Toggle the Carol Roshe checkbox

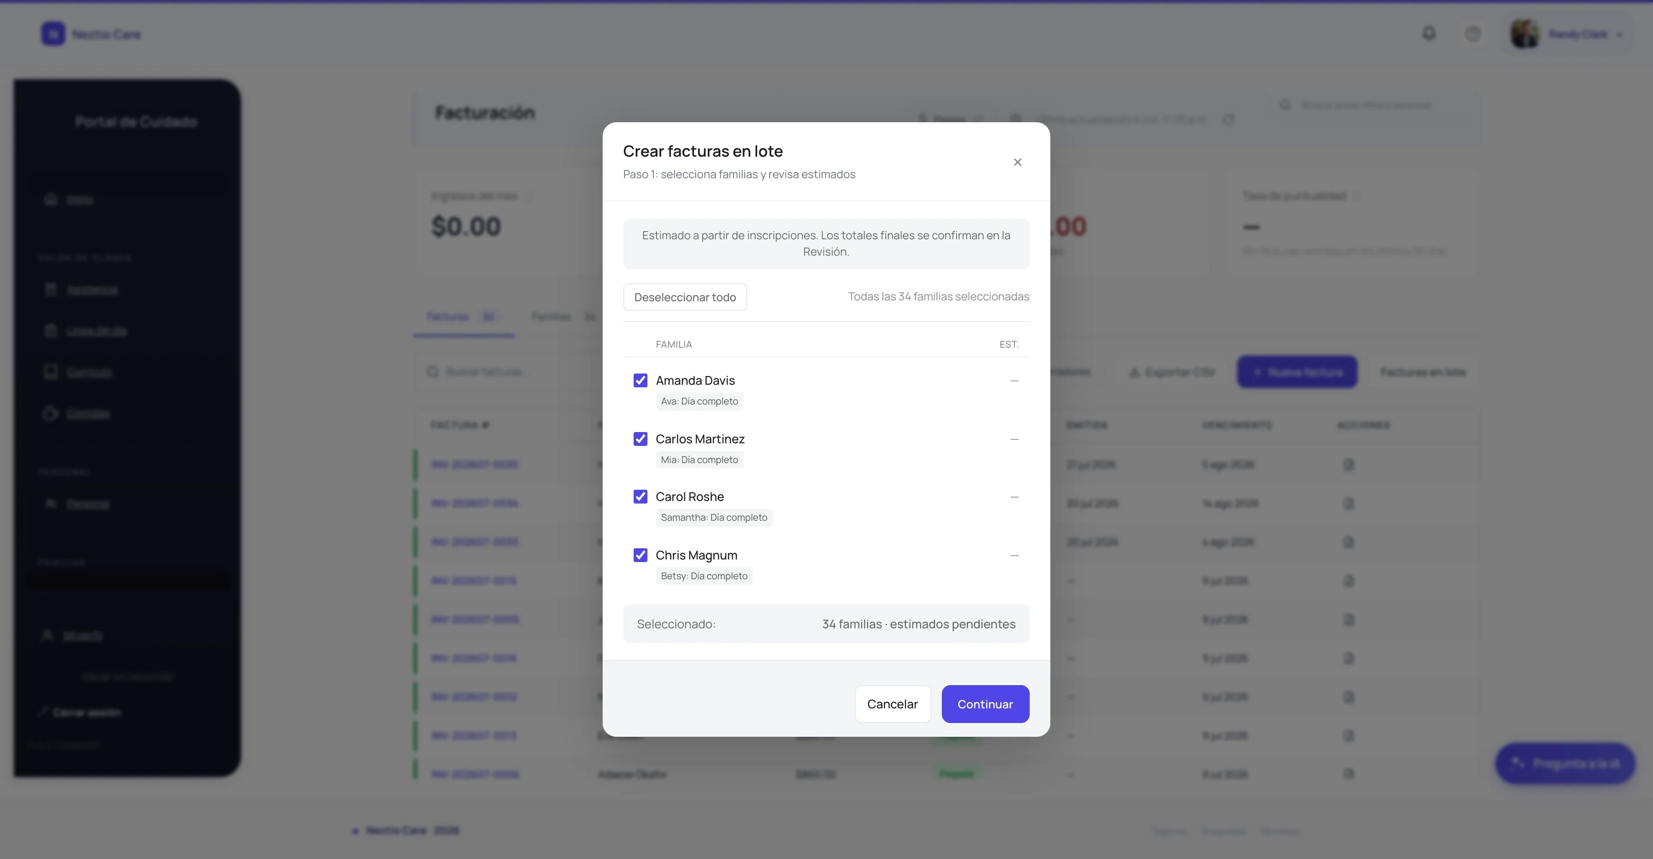641,497
